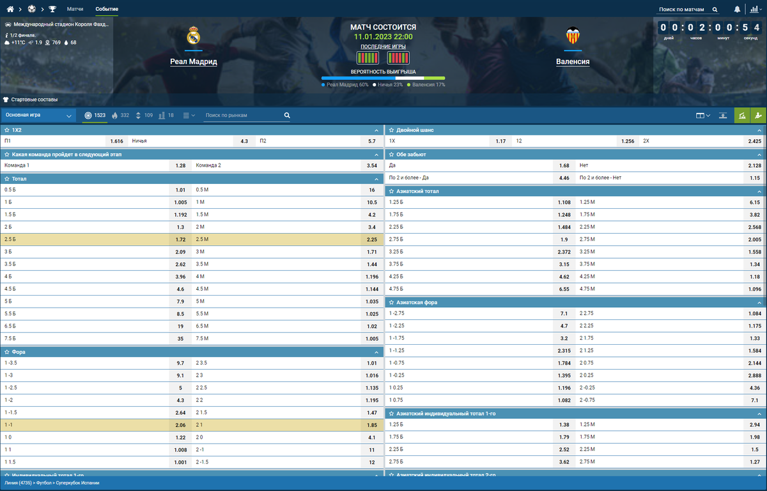Open the Валенсия team link
Image resolution: width=767 pixels, height=491 pixels.
[x=573, y=62]
